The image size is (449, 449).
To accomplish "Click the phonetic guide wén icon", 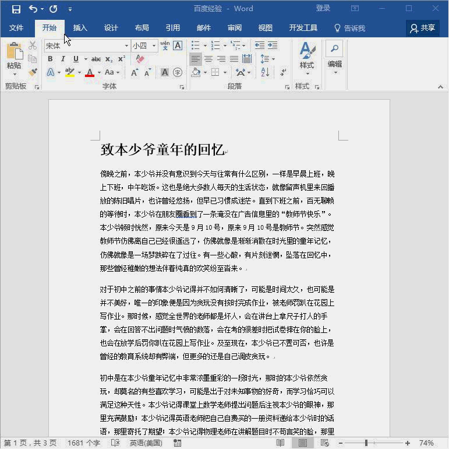I will coord(165,45).
